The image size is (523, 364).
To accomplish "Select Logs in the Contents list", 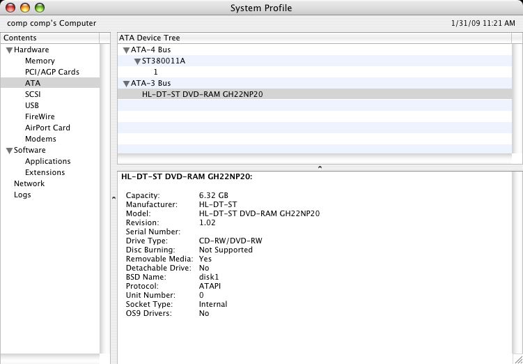I will point(22,195).
